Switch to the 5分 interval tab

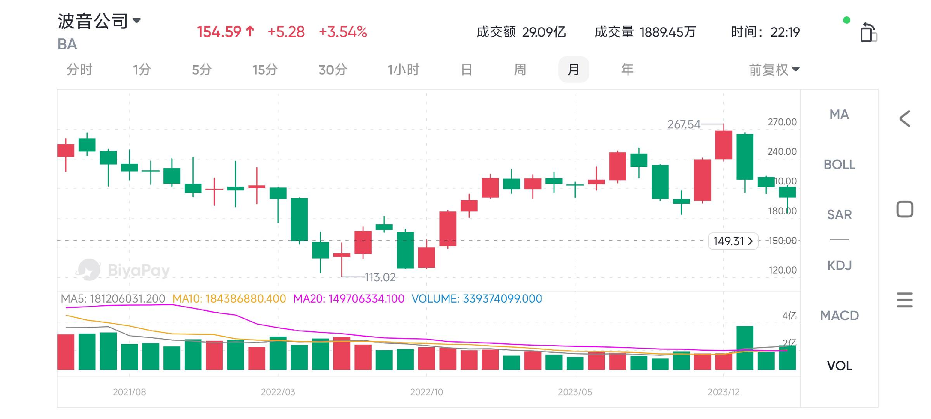(202, 70)
